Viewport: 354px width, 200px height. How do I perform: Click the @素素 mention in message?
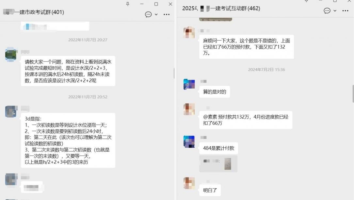(x=210, y=117)
